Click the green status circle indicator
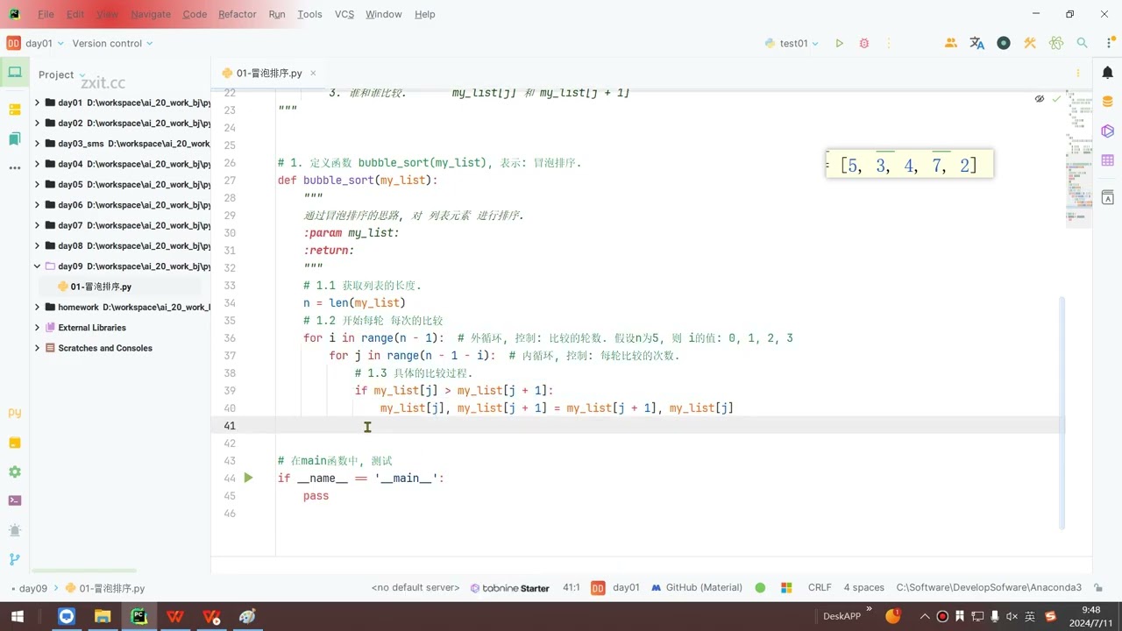Image resolution: width=1122 pixels, height=631 pixels. (760, 588)
